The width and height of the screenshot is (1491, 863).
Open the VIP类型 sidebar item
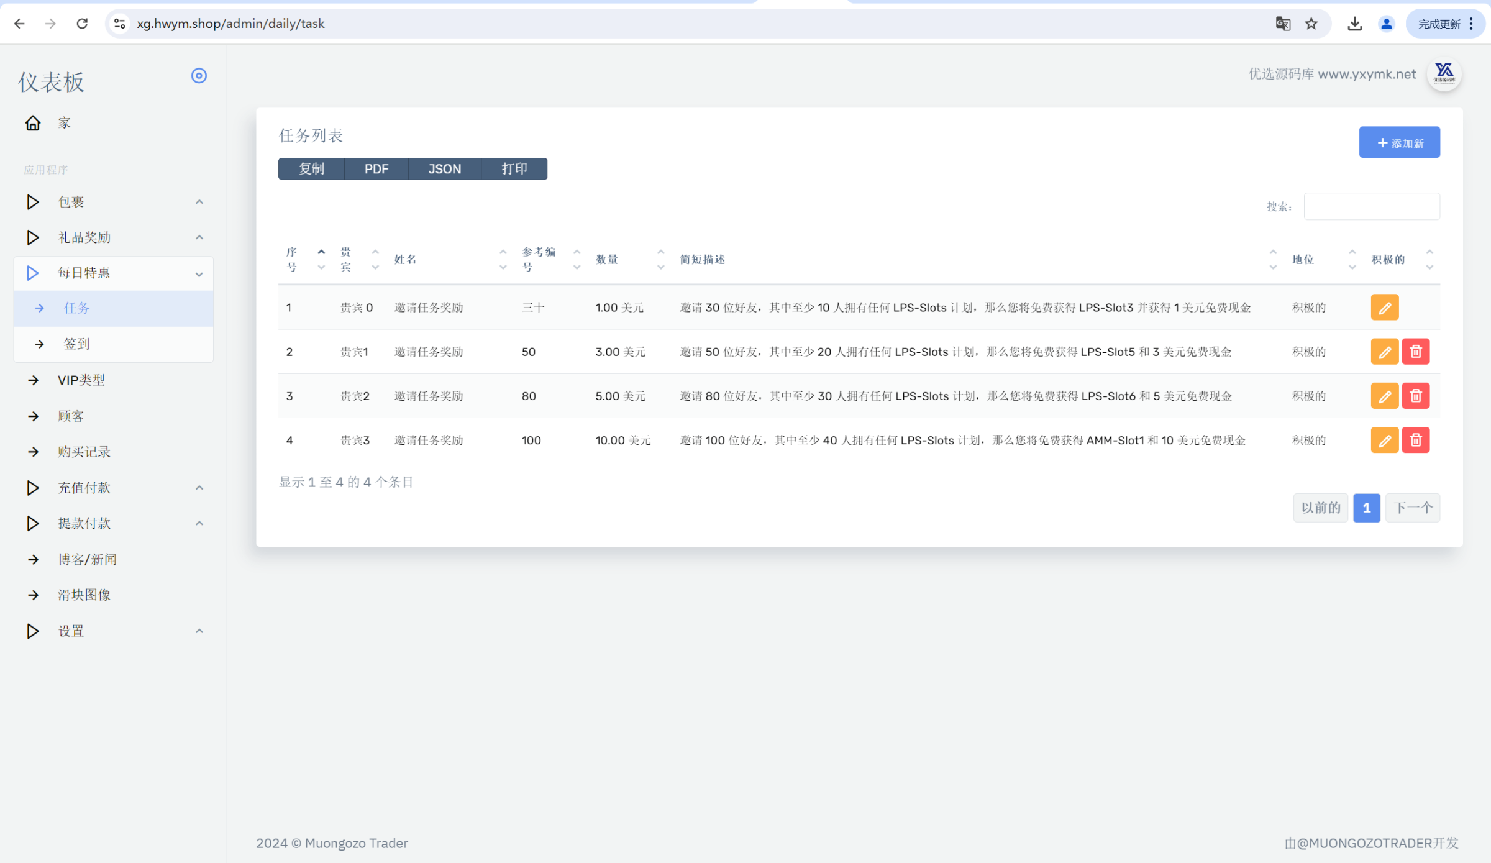[x=81, y=380]
